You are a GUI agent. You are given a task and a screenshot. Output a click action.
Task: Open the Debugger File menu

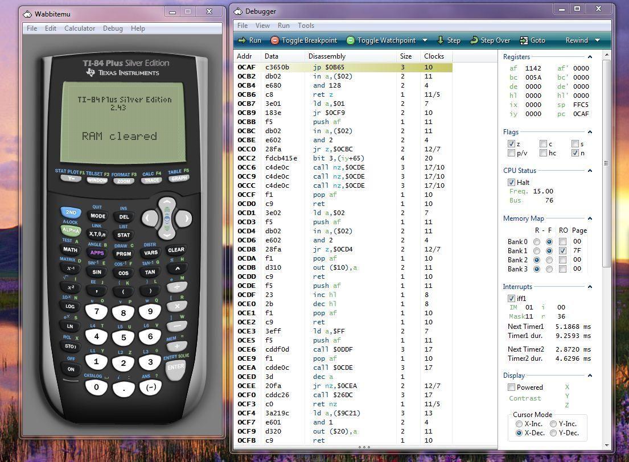pos(242,25)
